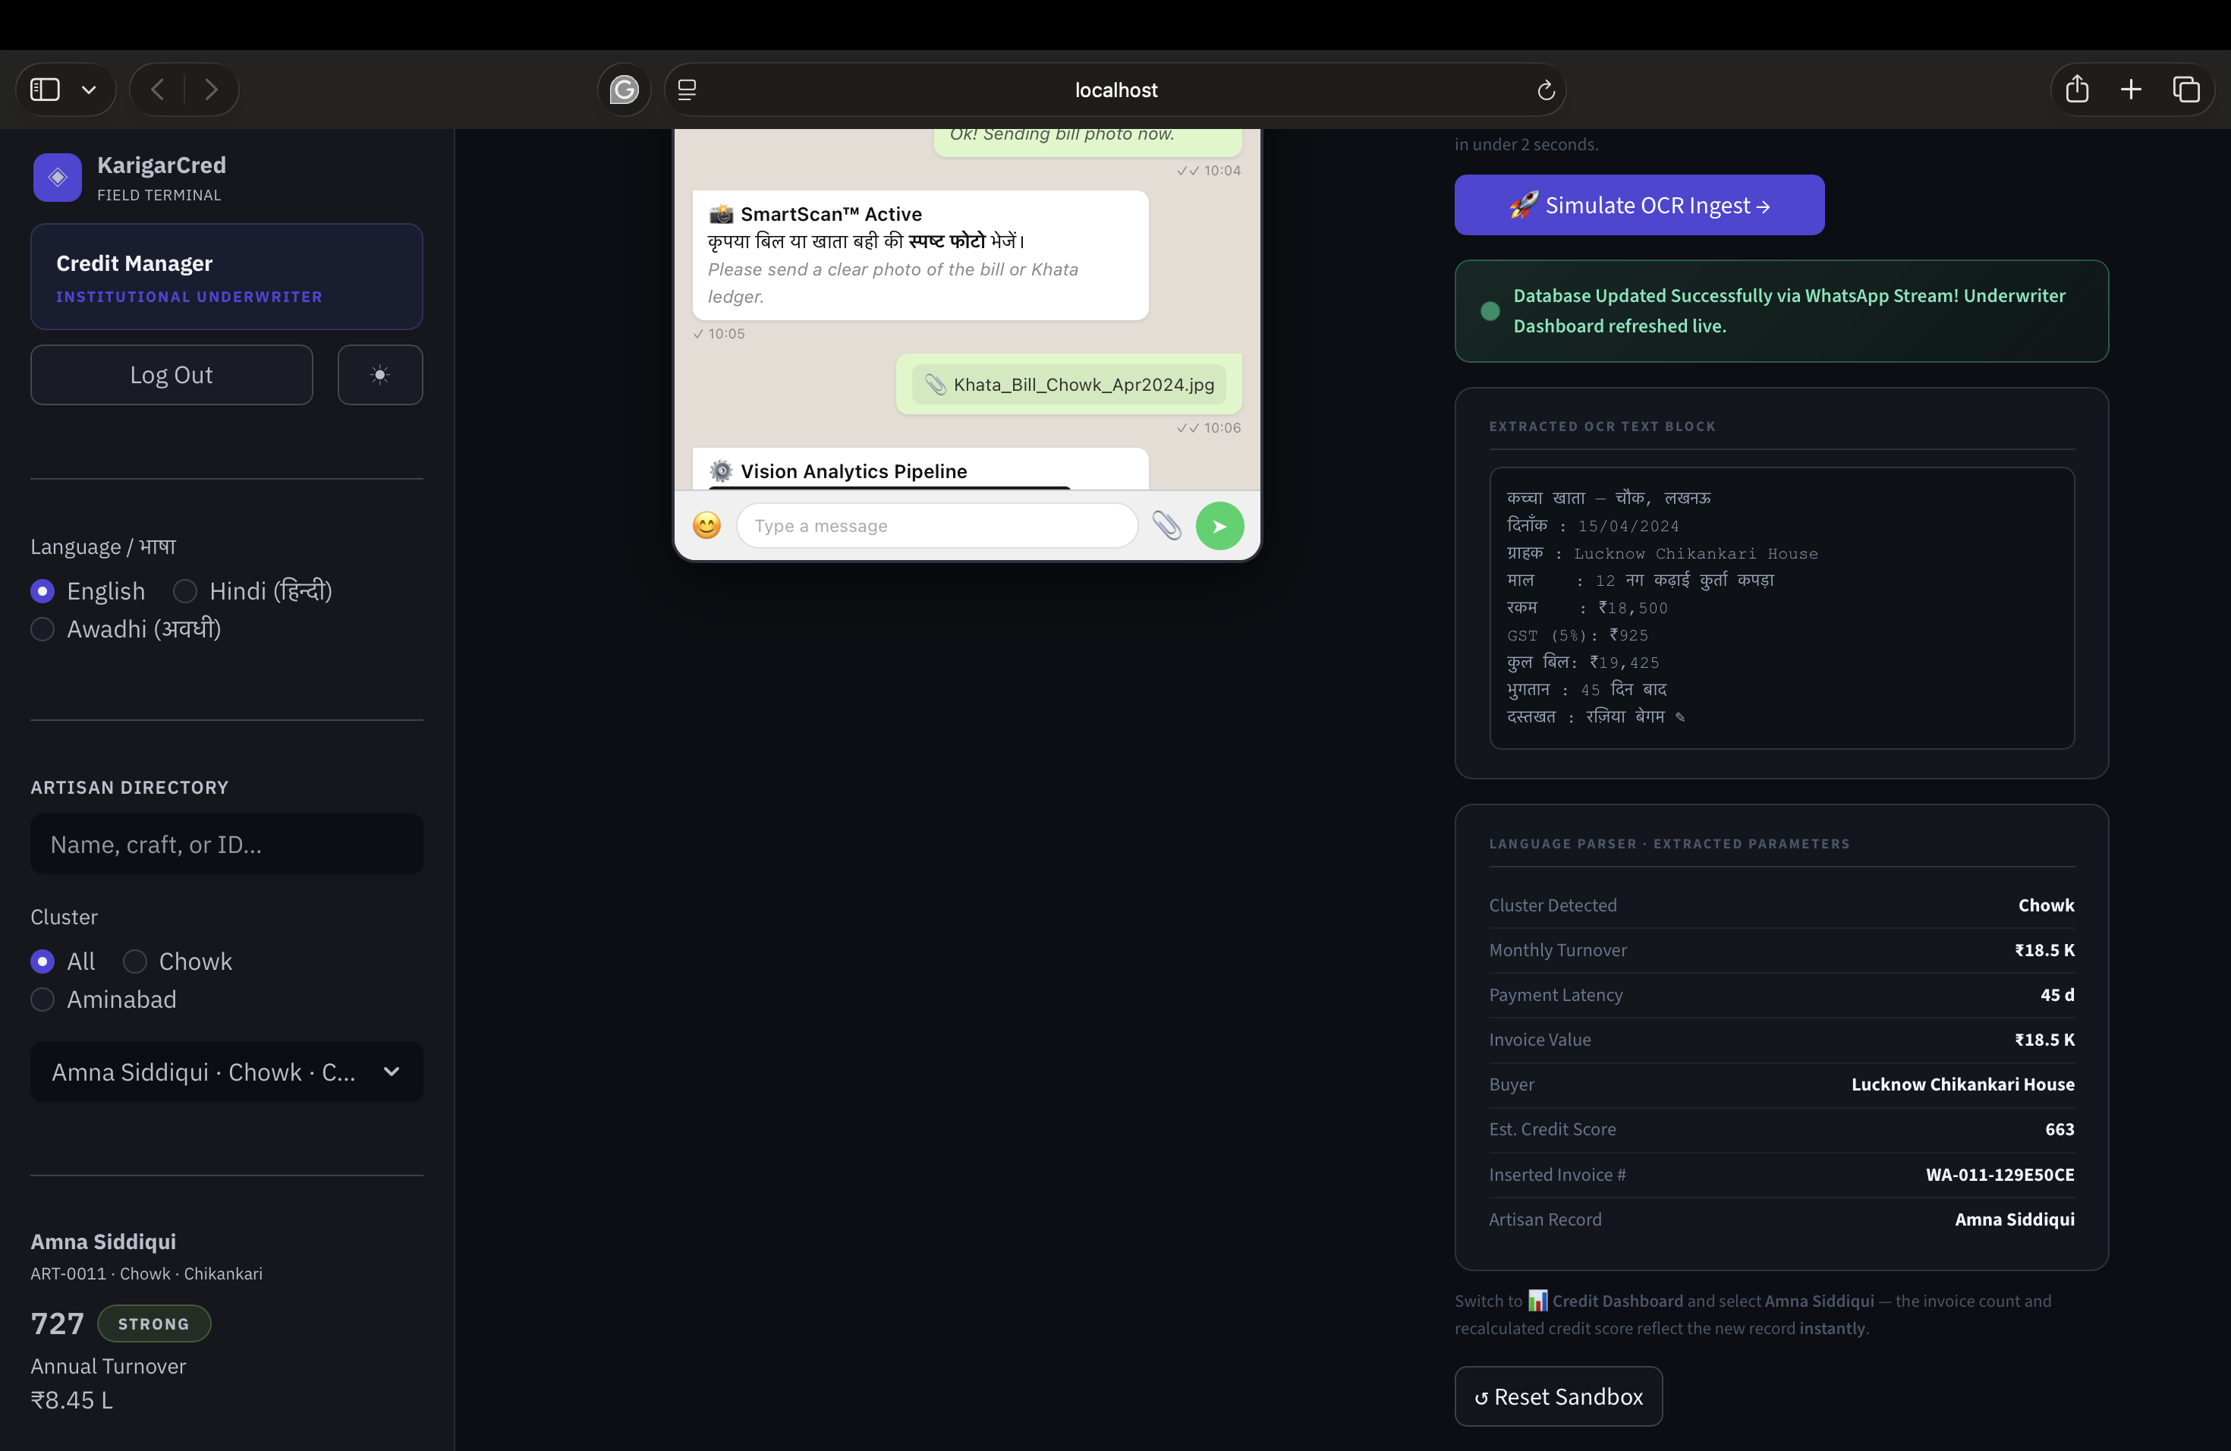
Task: Select the Hindi (हिन्दी) language option
Action: pyautogui.click(x=252, y=590)
